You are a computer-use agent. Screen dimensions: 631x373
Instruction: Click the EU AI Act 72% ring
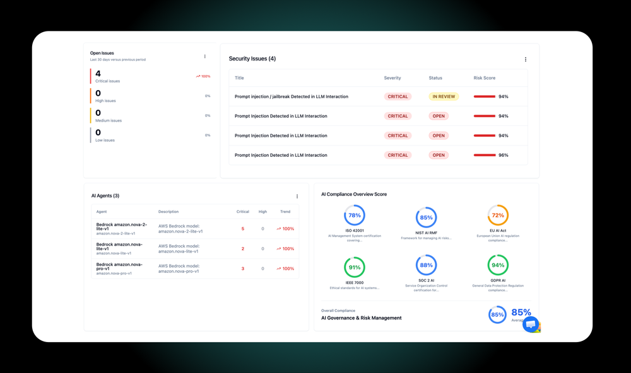[x=498, y=215]
